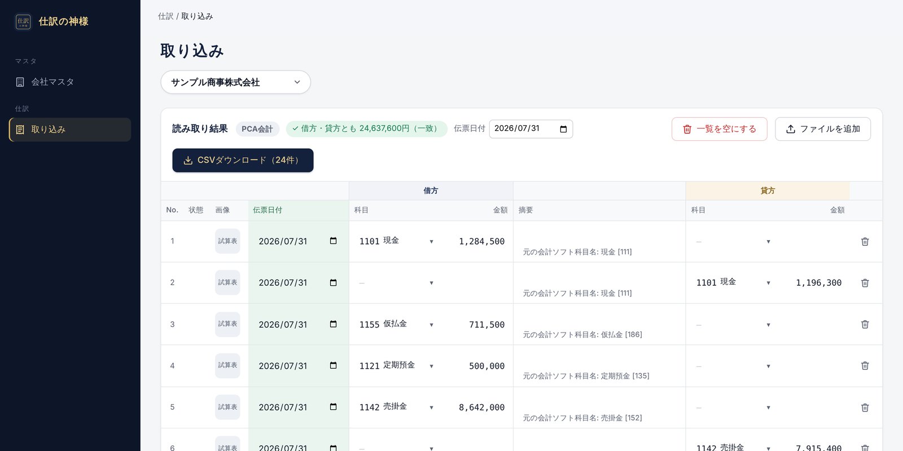Screen dimensions: 903x451
Task: Open row 1 empty credit account dropdown
Action: tap(733, 241)
